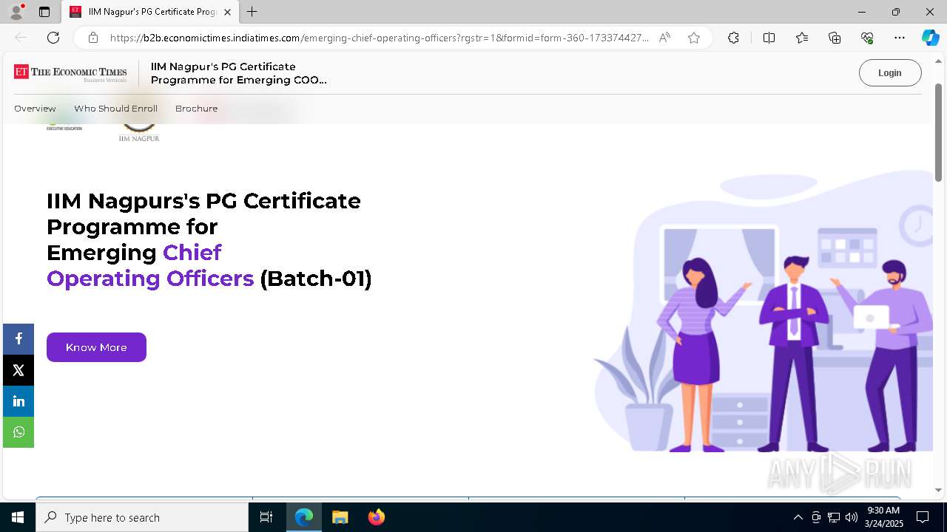The image size is (947, 532).
Task: Click the address bar URL
Action: [379, 38]
